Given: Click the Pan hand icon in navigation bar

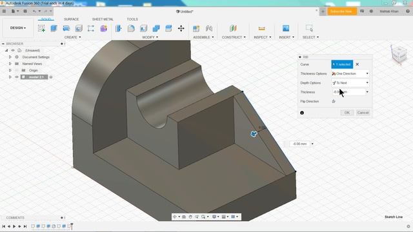Looking at the screenshot, I should pos(190,217).
